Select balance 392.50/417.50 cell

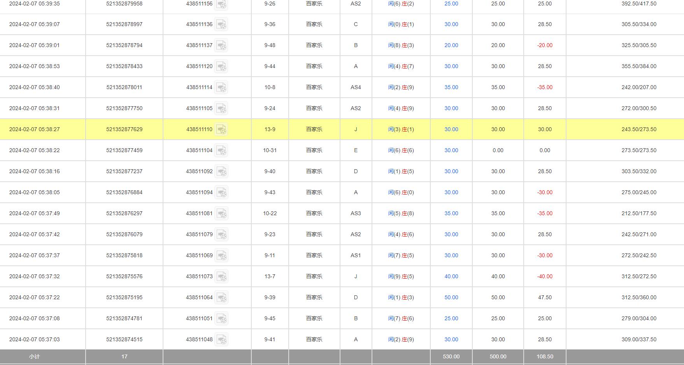coord(639,4)
